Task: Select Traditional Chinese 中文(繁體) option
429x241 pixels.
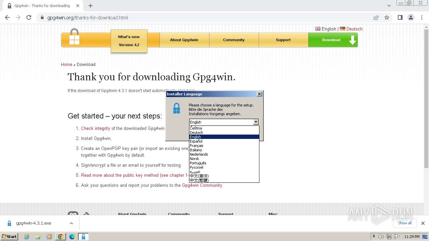Action: (x=224, y=180)
